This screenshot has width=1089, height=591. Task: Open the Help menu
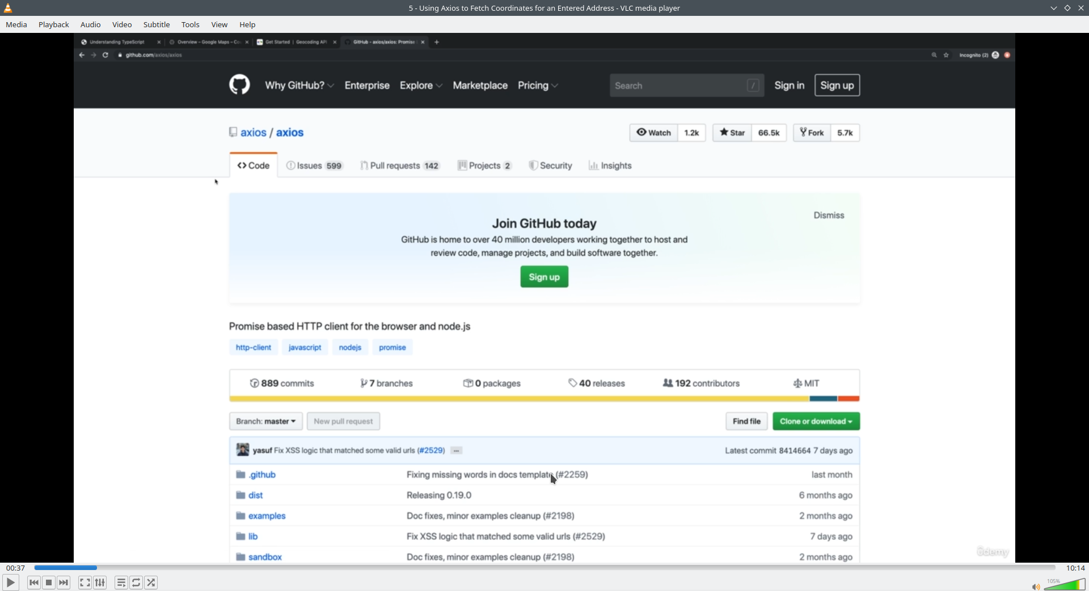coord(247,24)
